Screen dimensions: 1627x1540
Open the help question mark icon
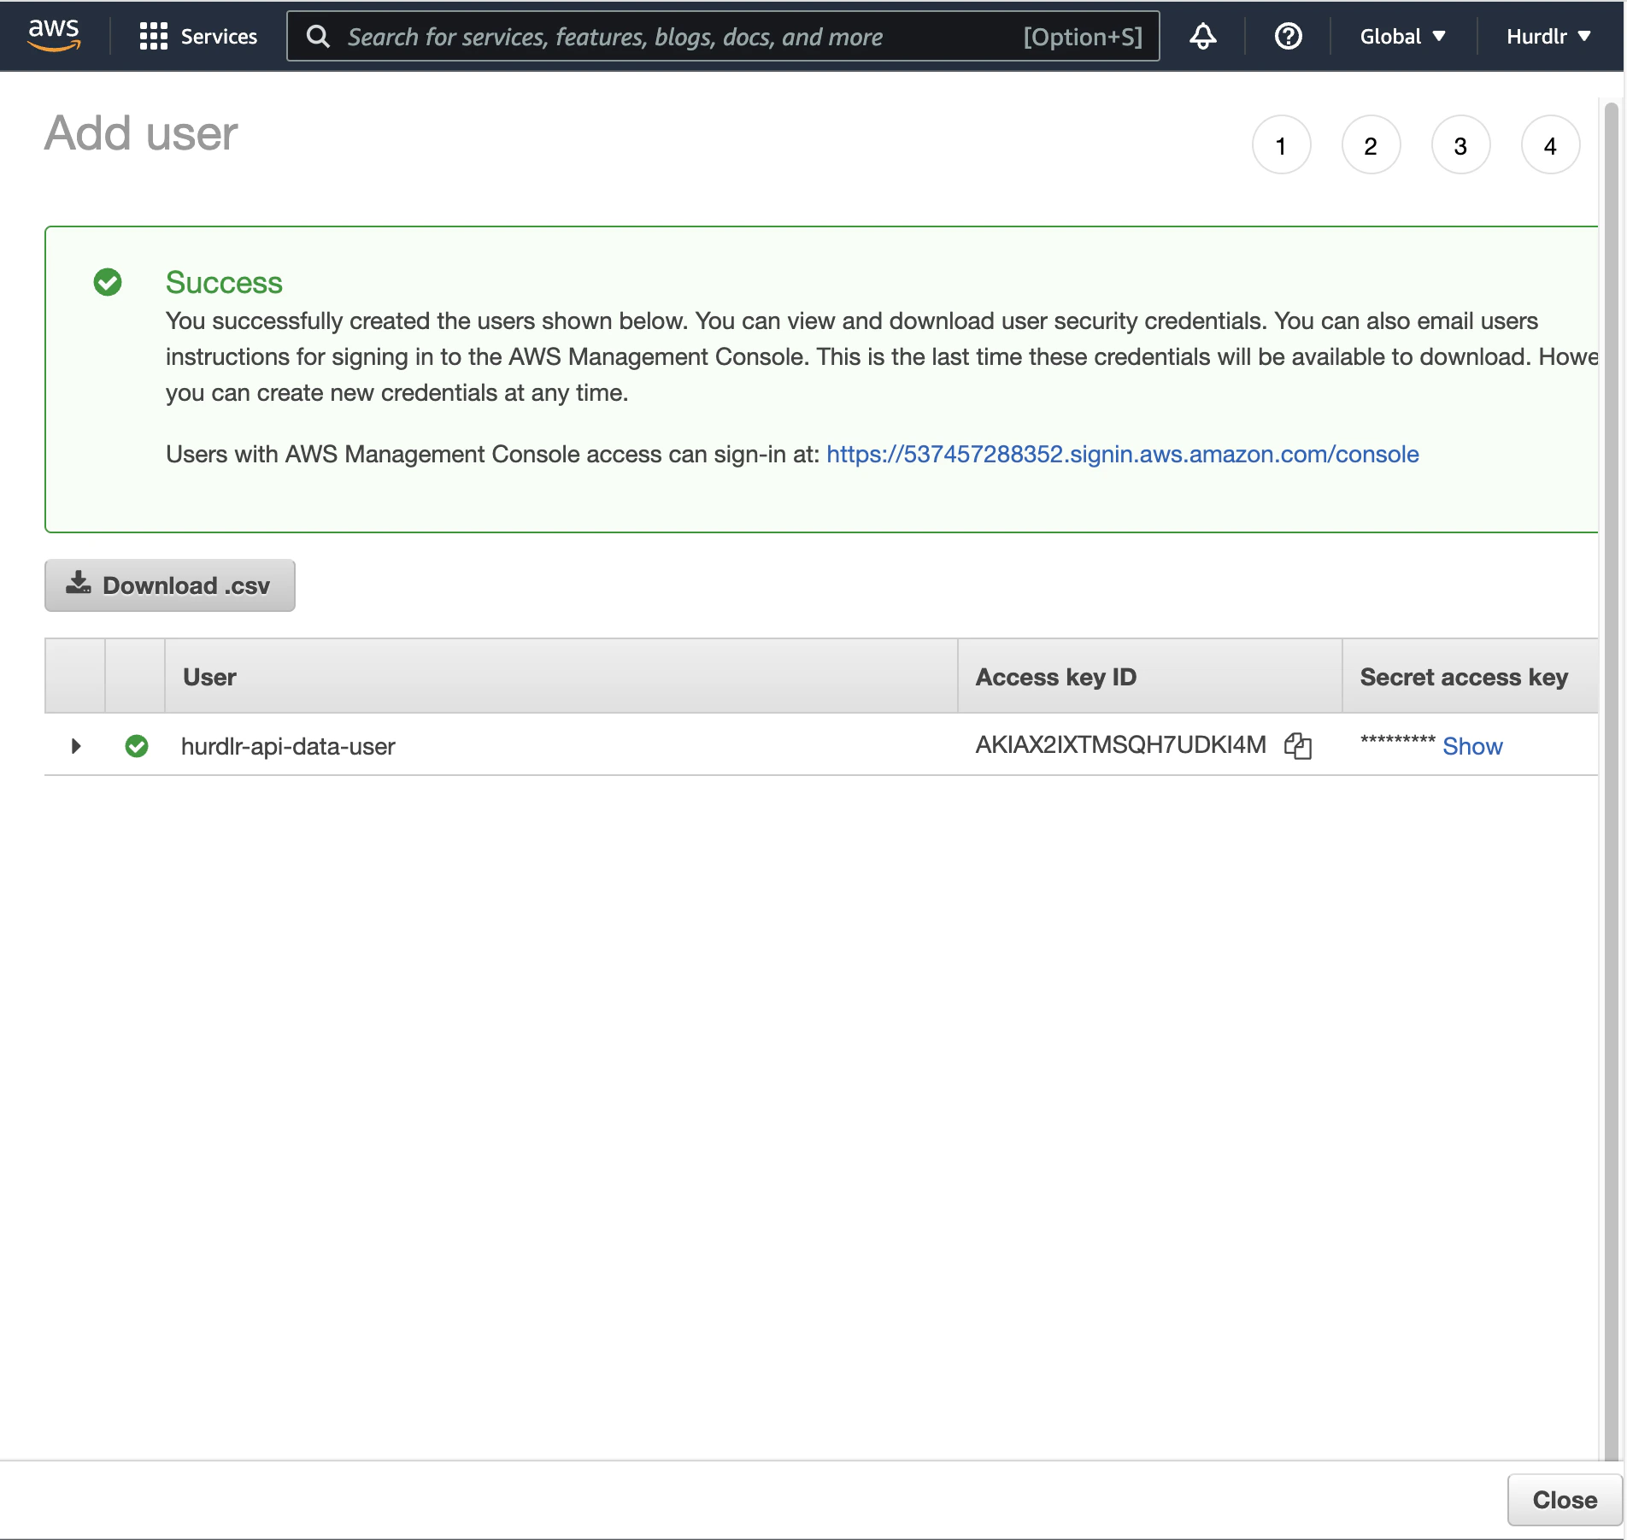tap(1288, 36)
